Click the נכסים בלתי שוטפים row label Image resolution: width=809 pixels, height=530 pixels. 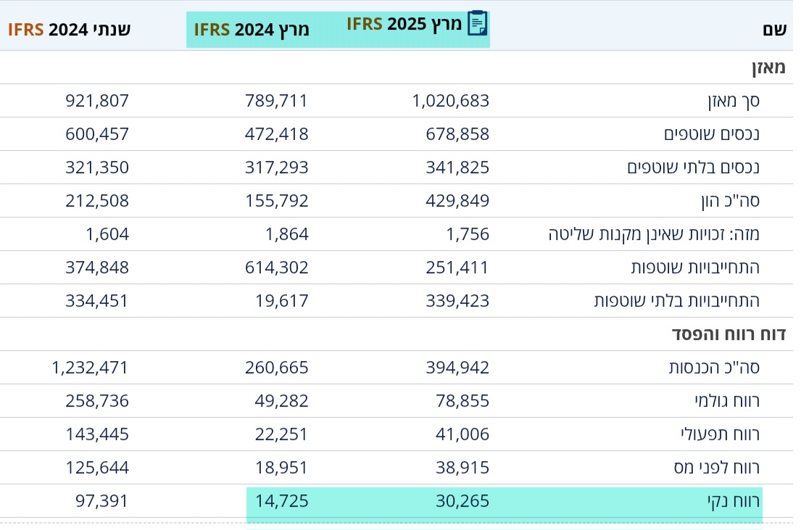point(693,167)
